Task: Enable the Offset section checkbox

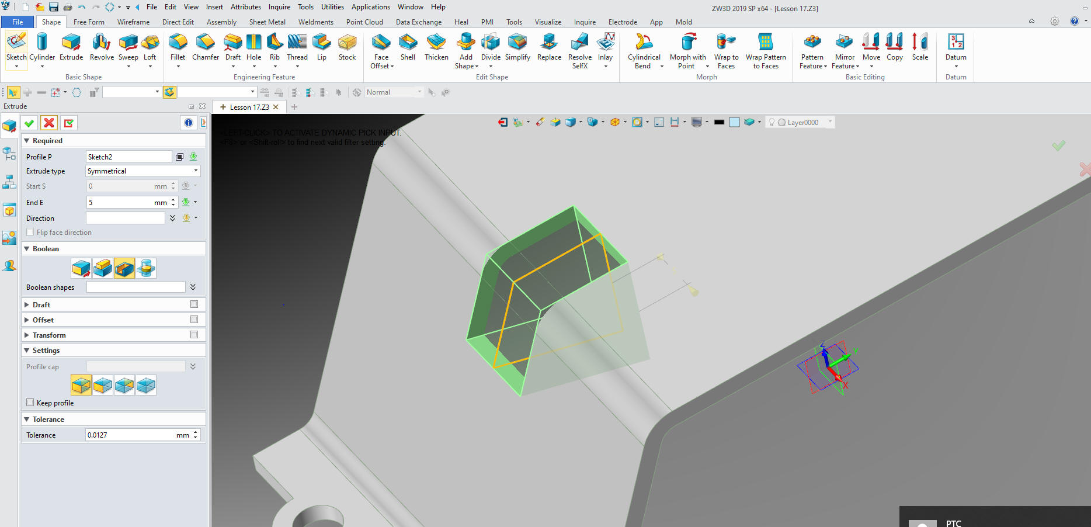Action: point(194,320)
